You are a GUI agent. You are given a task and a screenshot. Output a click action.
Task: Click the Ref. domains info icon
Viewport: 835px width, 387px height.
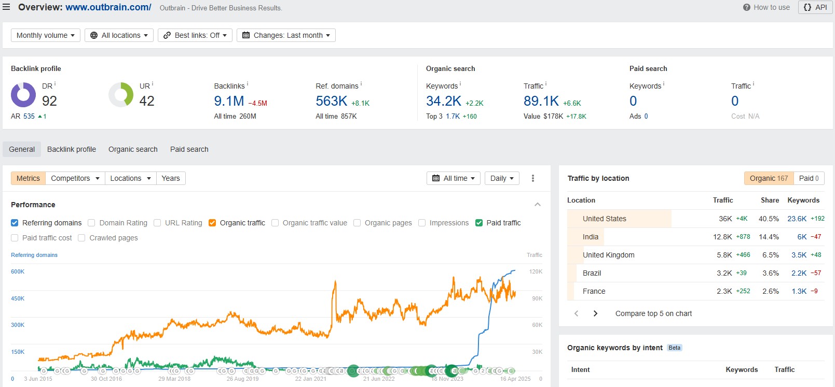tap(361, 84)
